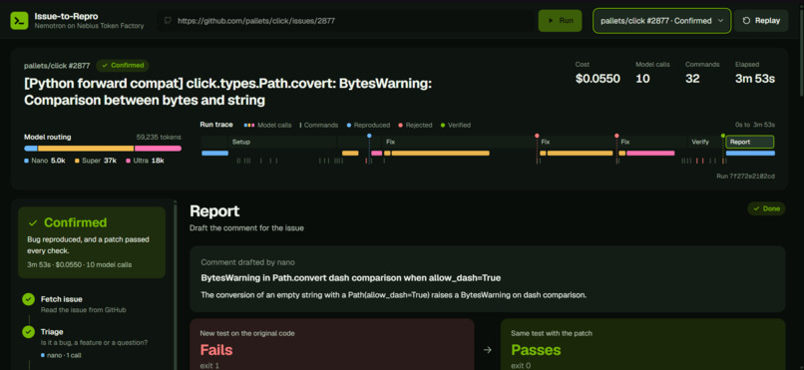Click the Fails result card
804x370 pixels.
(332, 344)
